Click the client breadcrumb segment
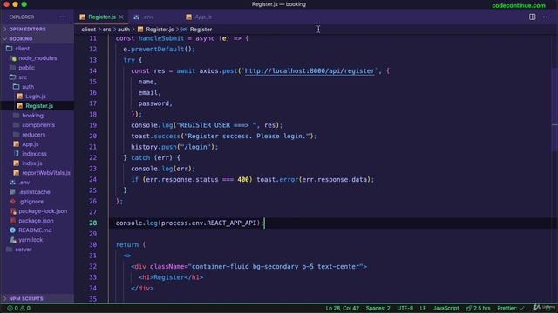The width and height of the screenshot is (558, 313). coord(88,30)
